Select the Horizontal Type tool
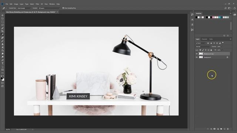This screenshot has height=133, width=237. (x=3, y=63)
